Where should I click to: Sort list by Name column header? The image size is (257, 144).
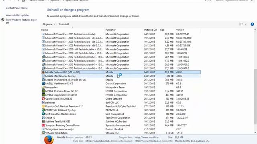45,30
